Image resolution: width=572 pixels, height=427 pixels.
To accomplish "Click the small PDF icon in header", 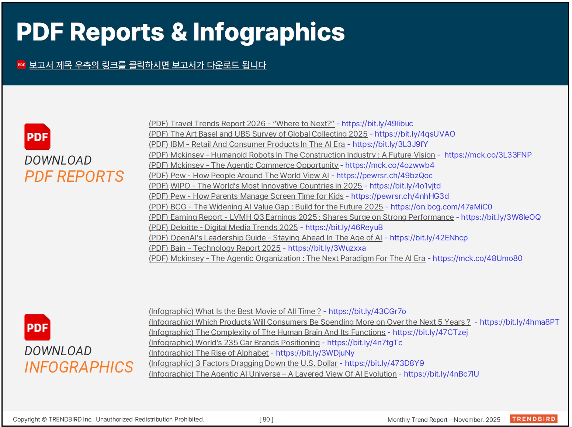I will [x=21, y=65].
